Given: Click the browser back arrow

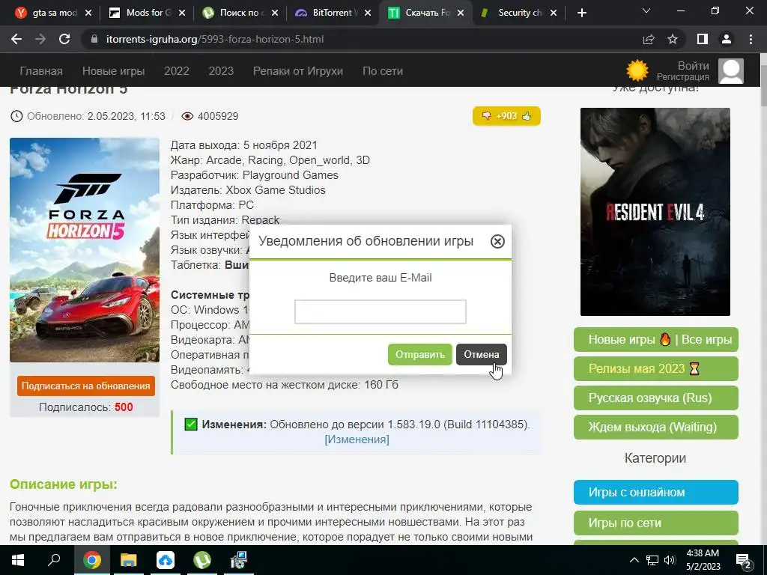Looking at the screenshot, I should coord(16,39).
